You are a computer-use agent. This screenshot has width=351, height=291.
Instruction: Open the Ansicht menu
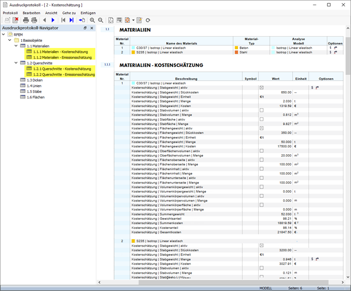tap(51, 13)
